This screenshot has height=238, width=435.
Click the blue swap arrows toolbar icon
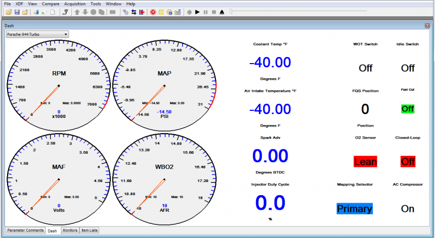pos(134,11)
